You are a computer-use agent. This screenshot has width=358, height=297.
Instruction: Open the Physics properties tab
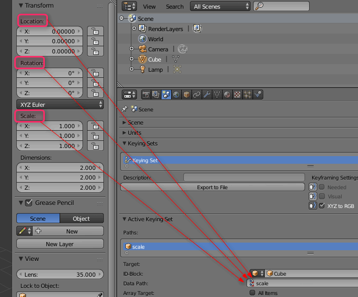tap(258, 95)
